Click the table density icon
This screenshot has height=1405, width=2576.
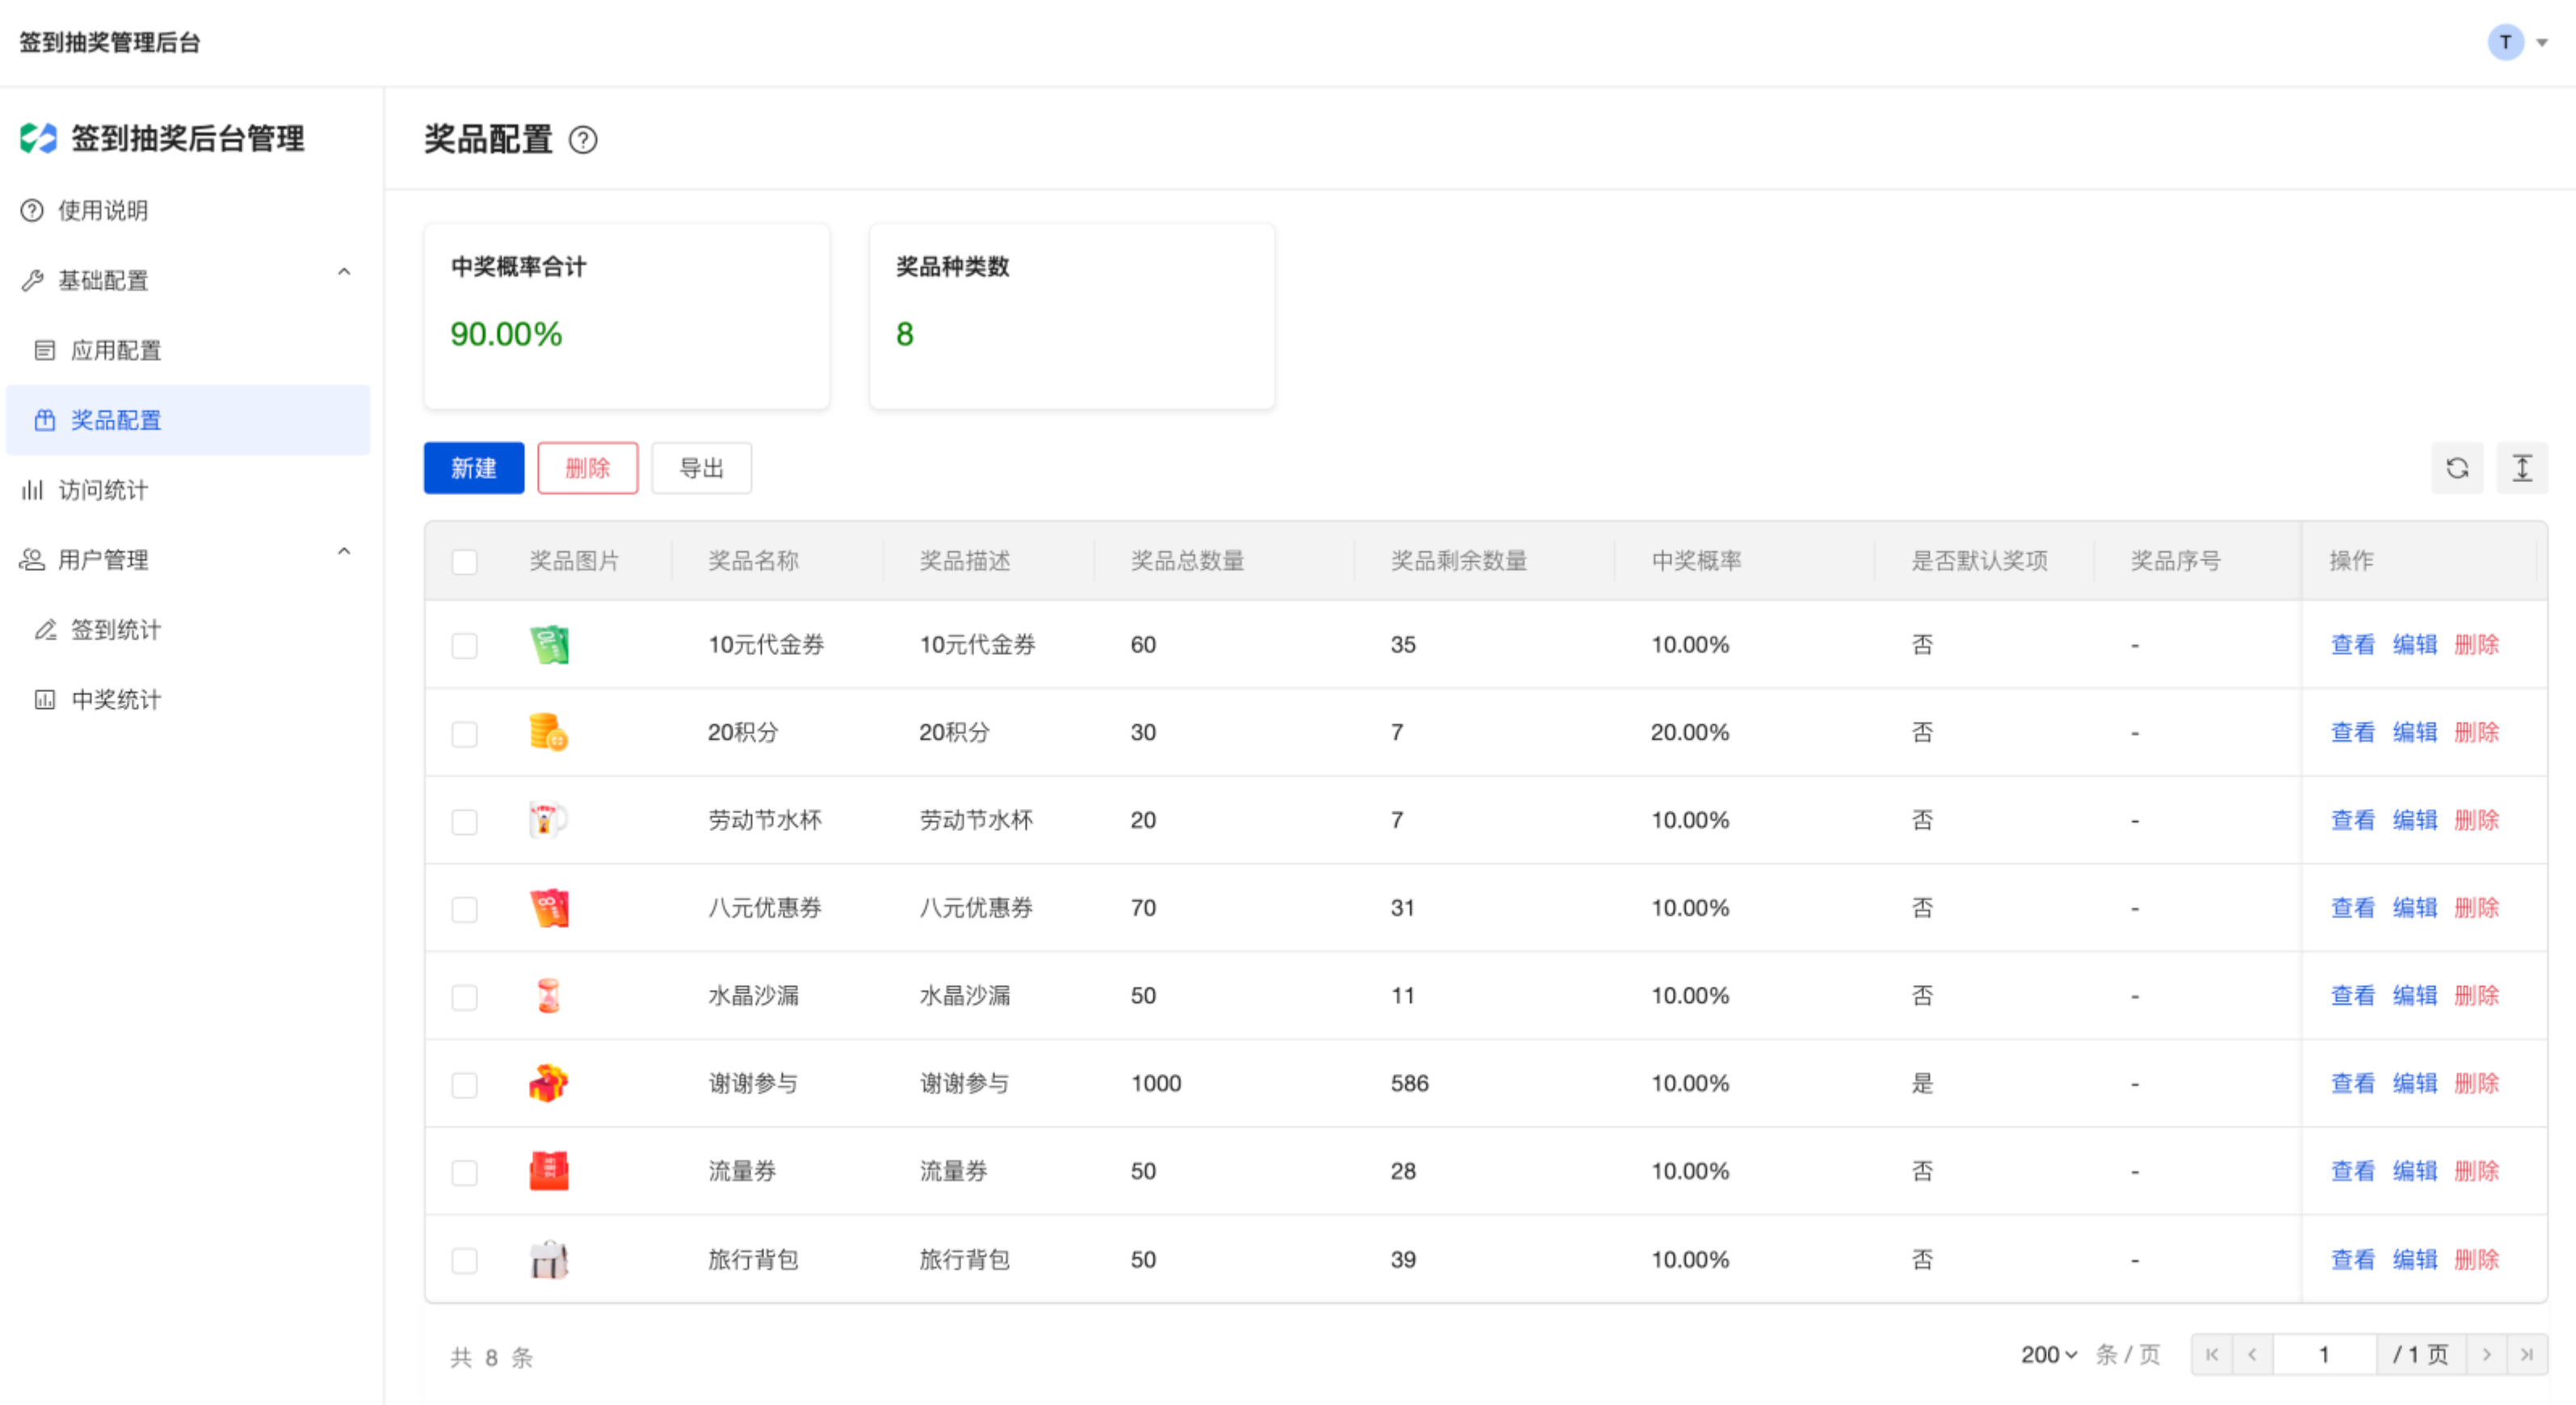[2521, 468]
